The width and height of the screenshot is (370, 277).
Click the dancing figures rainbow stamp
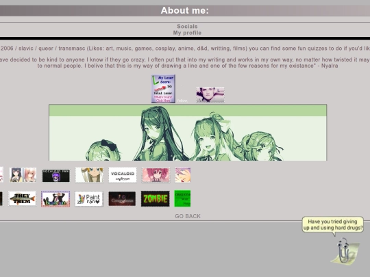pos(56,199)
